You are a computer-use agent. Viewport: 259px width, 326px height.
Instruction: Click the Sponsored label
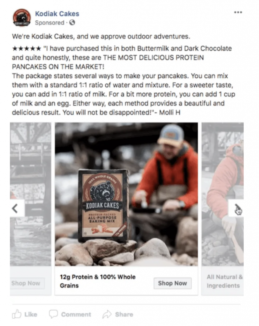(50, 23)
